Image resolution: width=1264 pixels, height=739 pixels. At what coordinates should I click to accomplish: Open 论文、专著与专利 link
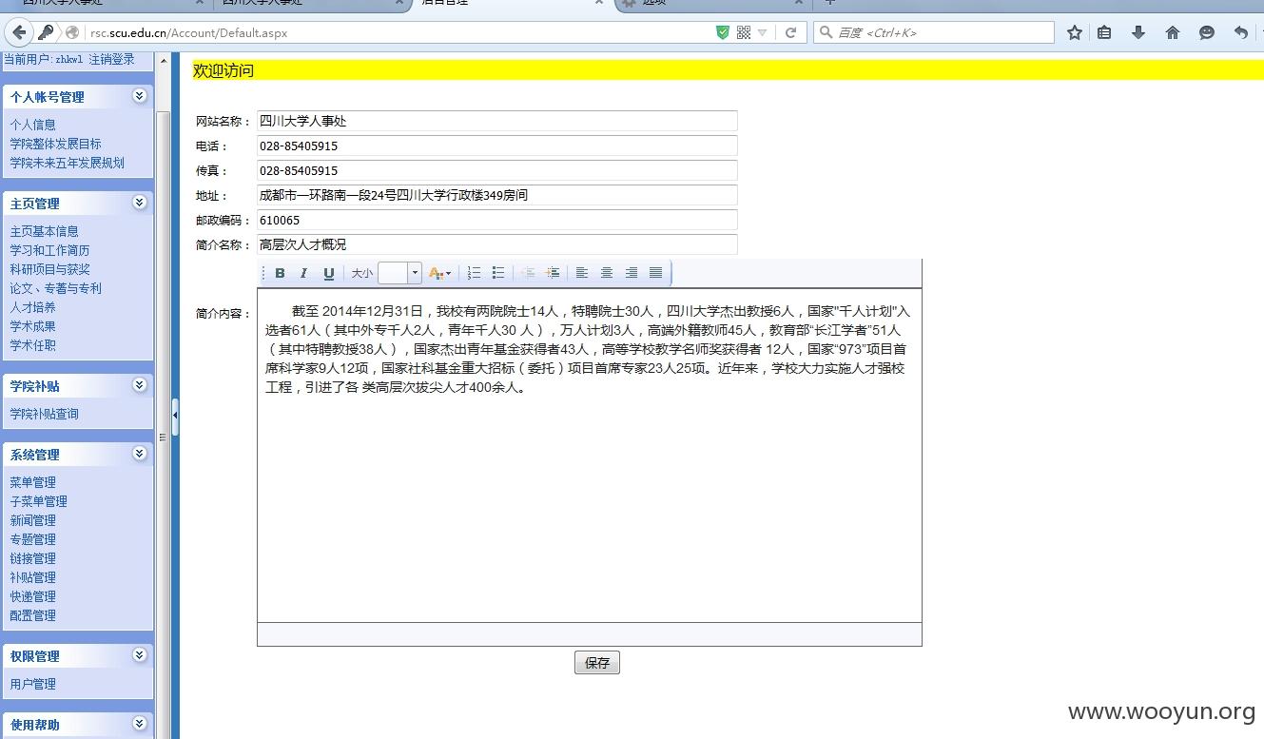55,288
